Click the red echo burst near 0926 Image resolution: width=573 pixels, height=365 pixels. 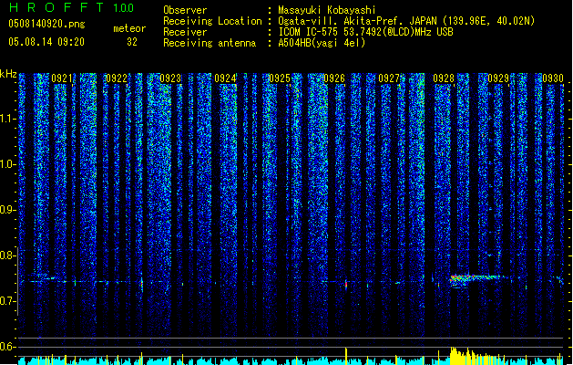[346, 284]
